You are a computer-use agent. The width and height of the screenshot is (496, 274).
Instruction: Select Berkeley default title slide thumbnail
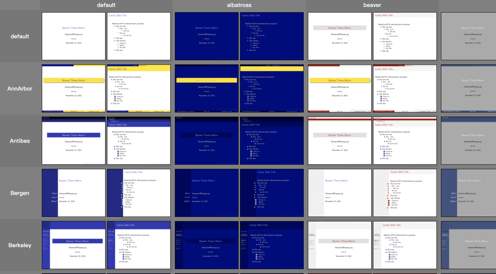[74, 245]
